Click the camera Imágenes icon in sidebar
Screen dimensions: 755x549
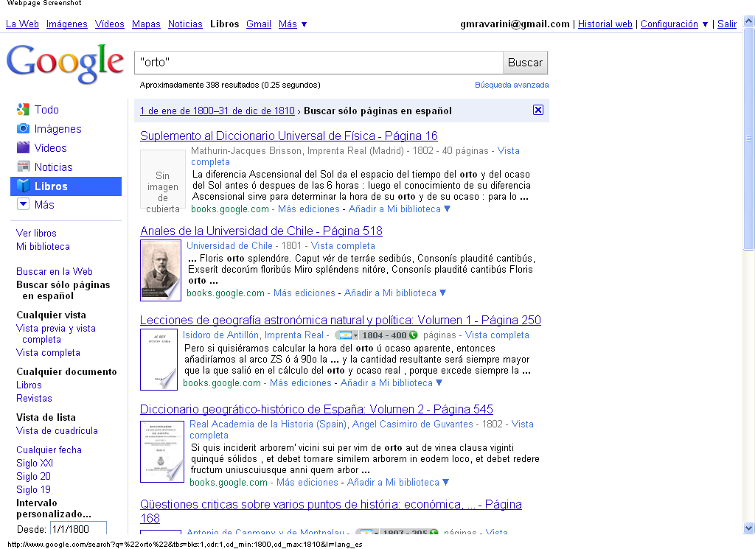pos(23,128)
